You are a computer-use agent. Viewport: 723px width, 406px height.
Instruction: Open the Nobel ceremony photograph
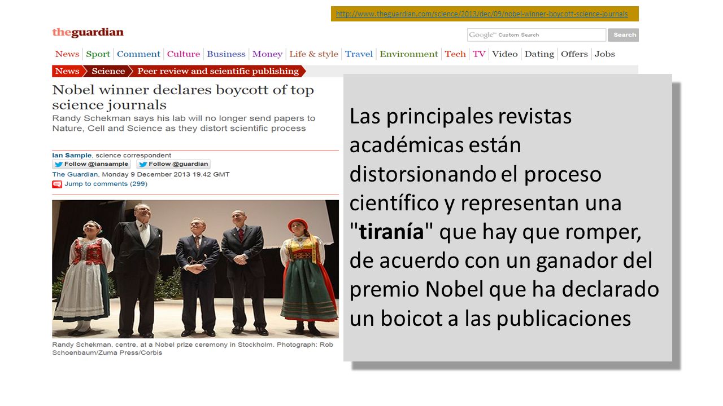point(195,269)
